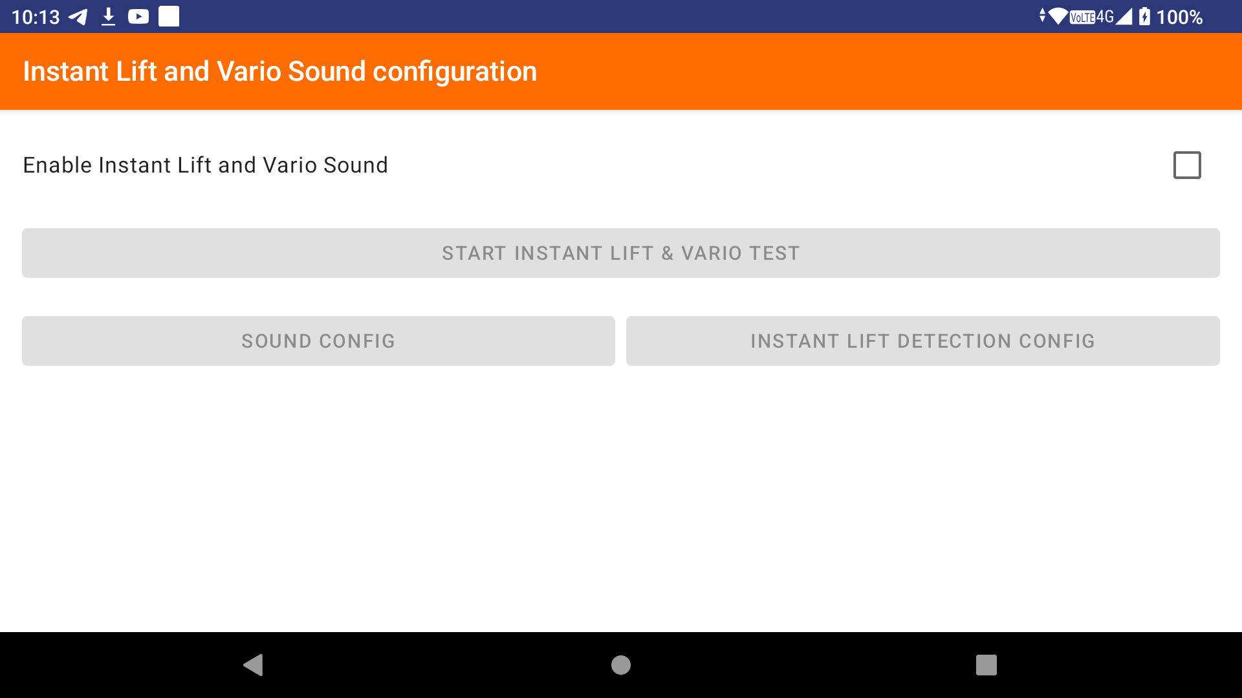This screenshot has height=698, width=1242.
Task: Tap the data activity arrows icon
Action: click(1042, 16)
